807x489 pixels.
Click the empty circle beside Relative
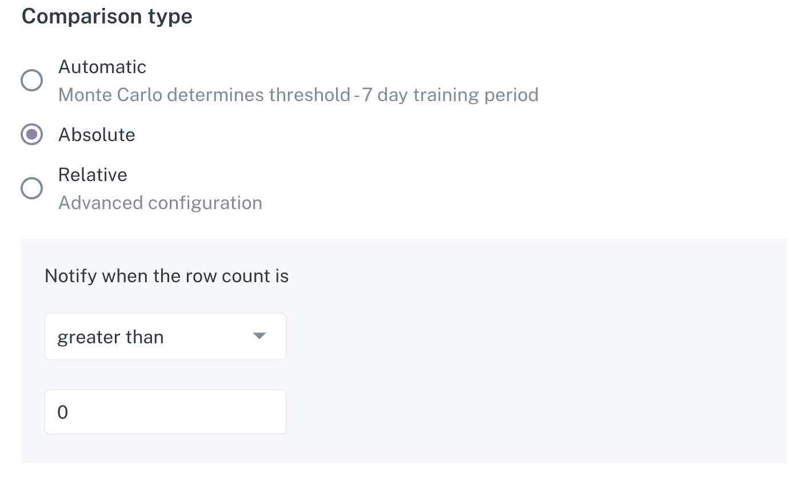pyautogui.click(x=32, y=189)
